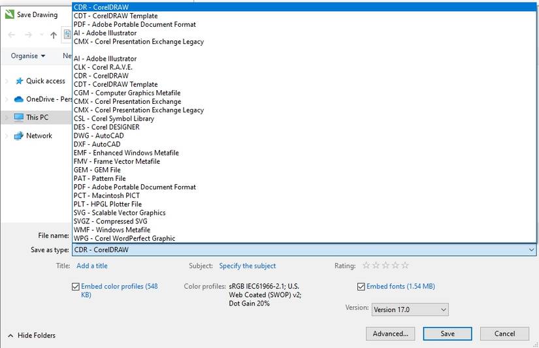Expand the Network tree node
Screen dimensions: 539x348
(x=7, y=136)
